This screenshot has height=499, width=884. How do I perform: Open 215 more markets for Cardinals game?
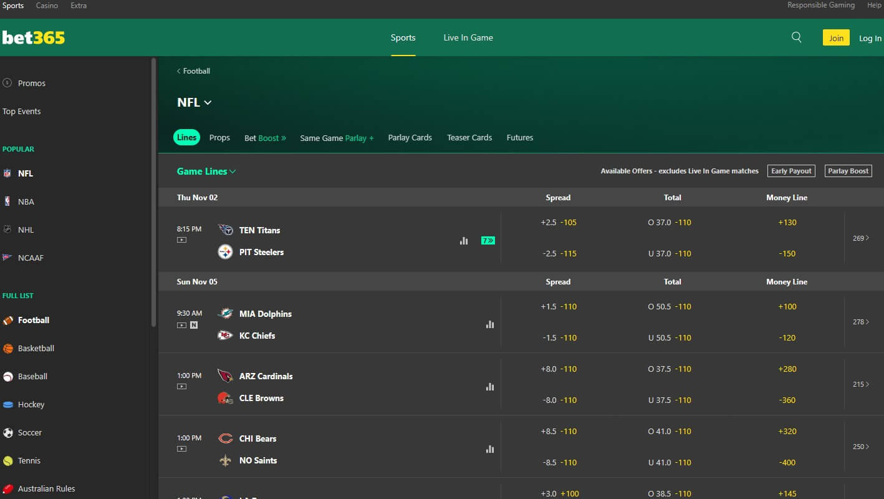coord(861,384)
